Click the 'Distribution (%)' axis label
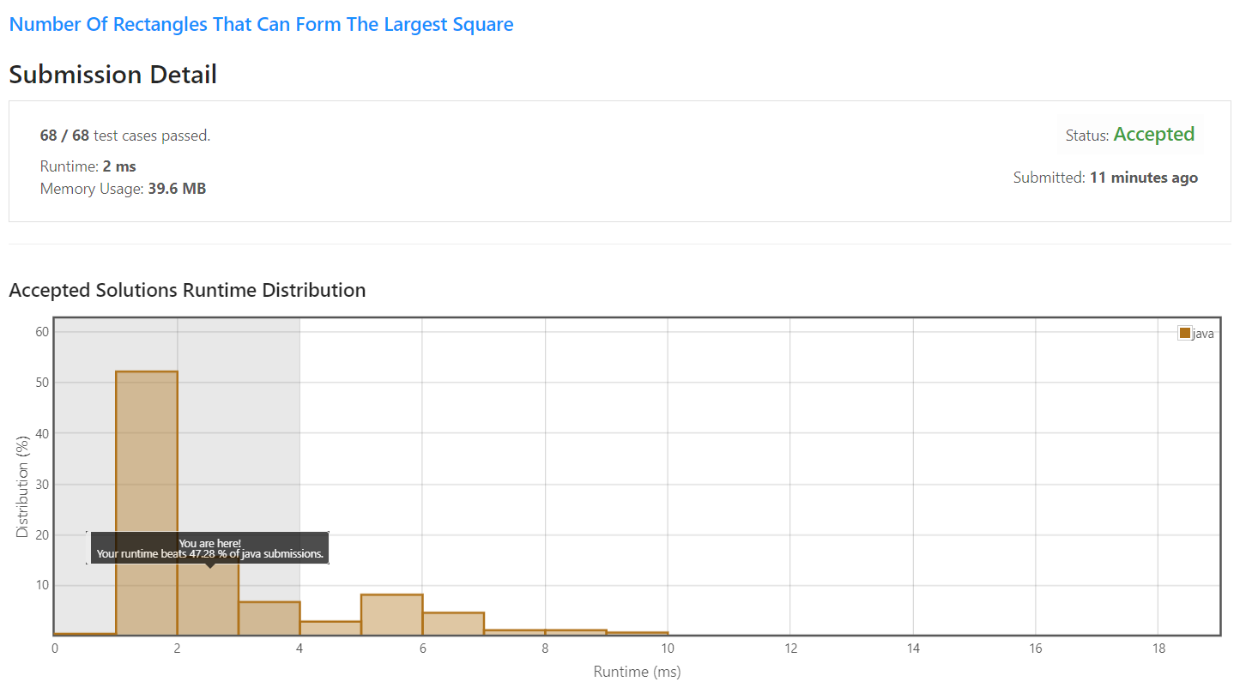 [x=22, y=486]
